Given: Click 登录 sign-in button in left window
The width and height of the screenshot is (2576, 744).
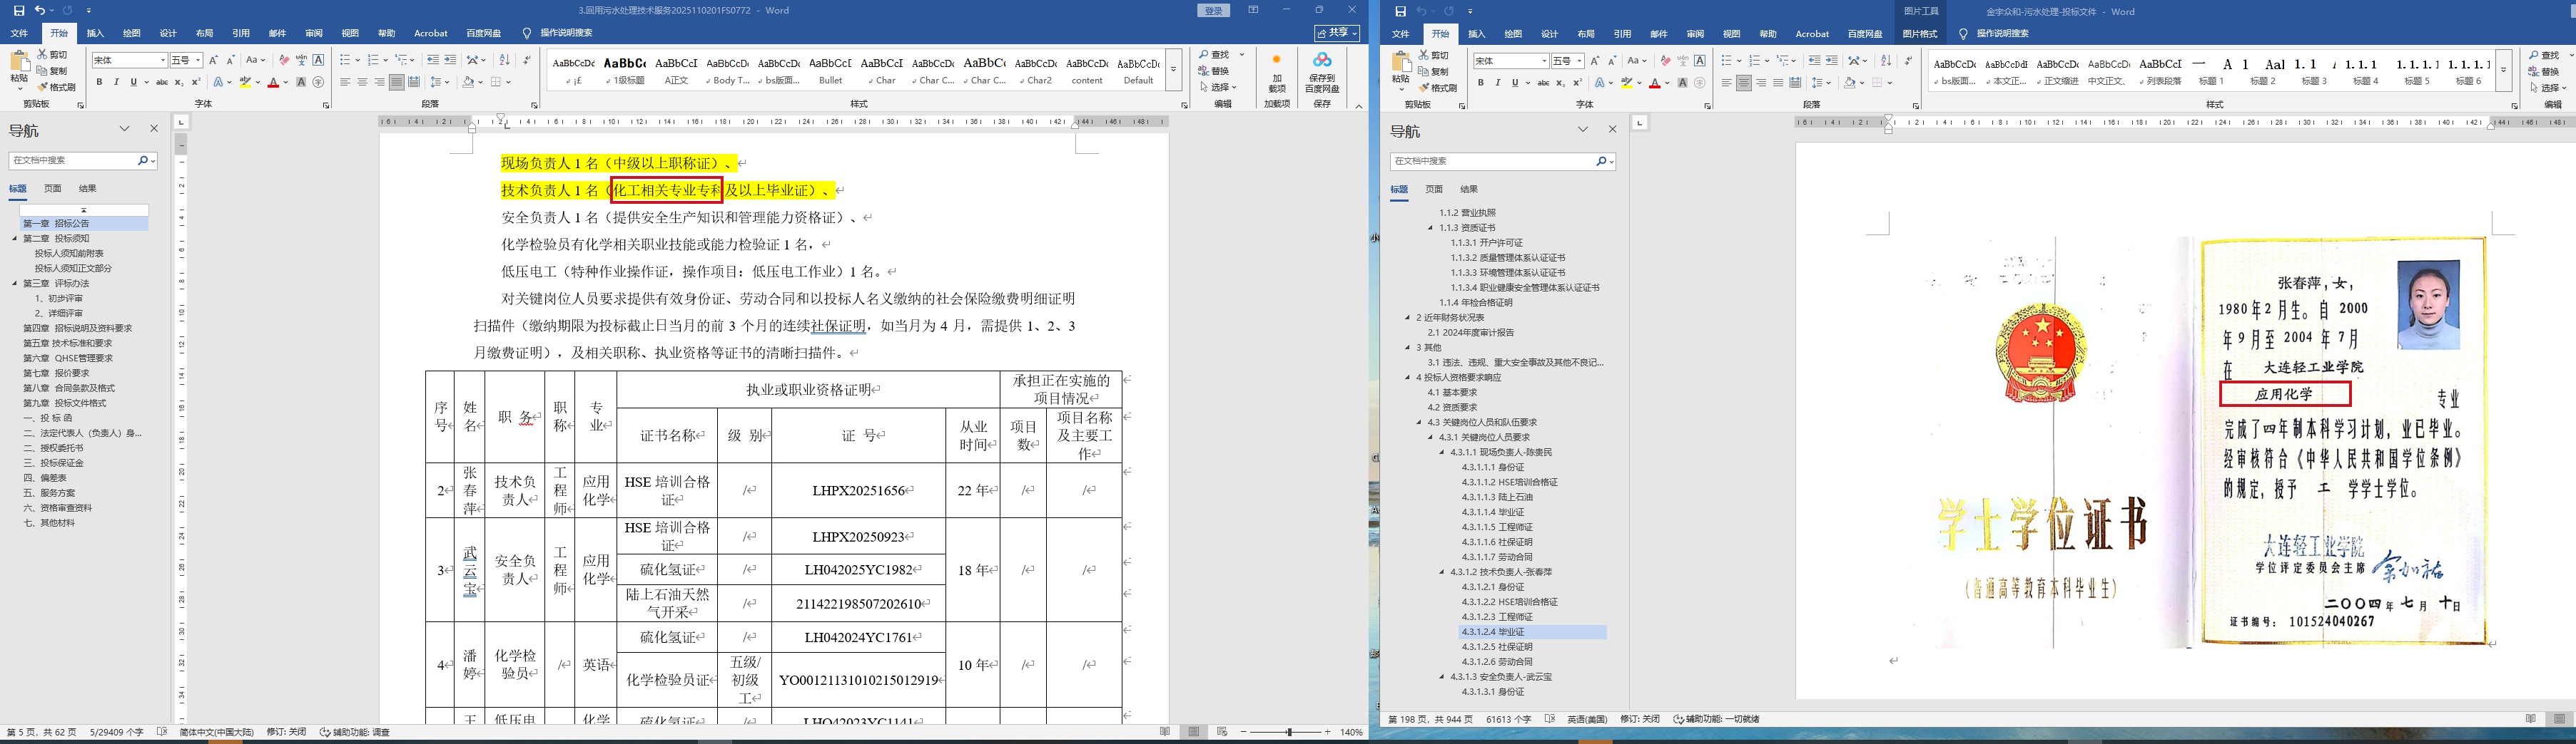Looking at the screenshot, I should tap(1213, 11).
